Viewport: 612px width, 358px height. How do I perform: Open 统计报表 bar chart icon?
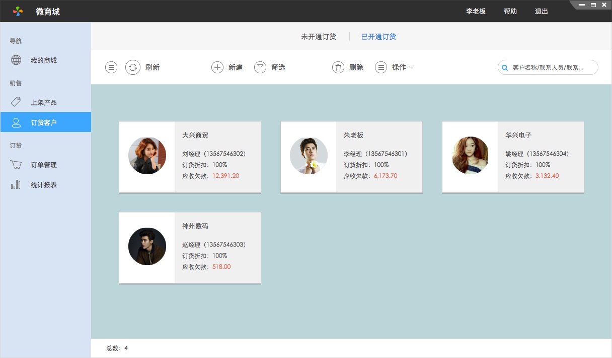point(16,185)
